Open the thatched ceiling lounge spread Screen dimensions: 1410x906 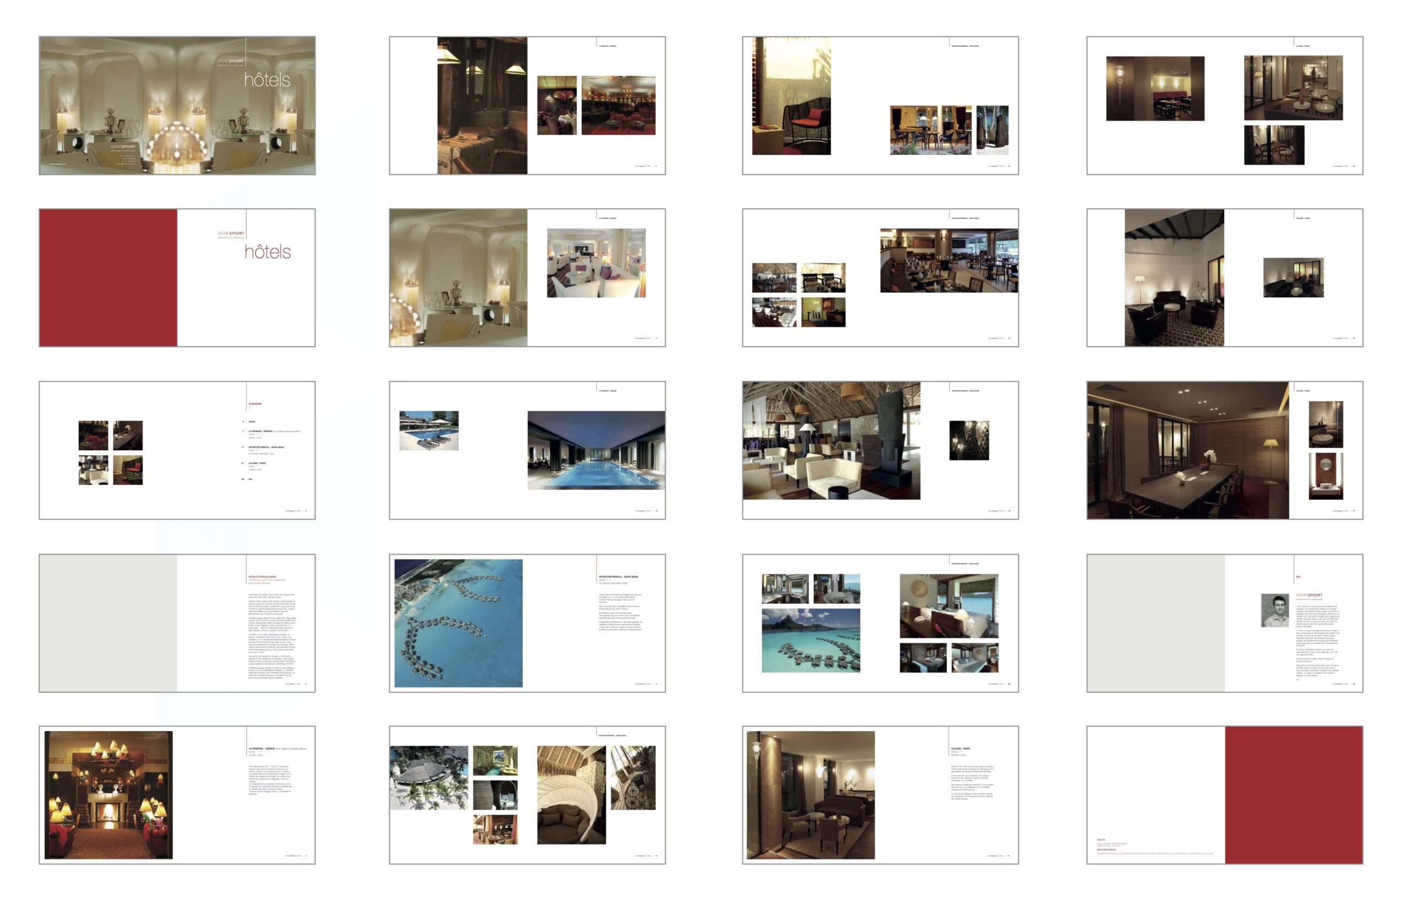(x=831, y=441)
